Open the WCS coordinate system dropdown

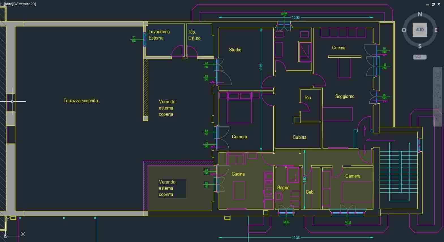pos(420,57)
